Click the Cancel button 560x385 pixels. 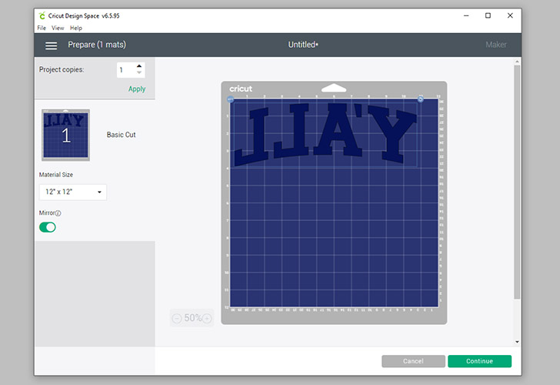point(413,361)
